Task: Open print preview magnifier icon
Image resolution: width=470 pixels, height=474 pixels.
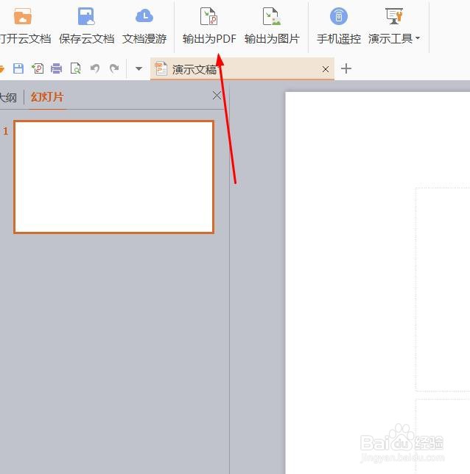Action: click(75, 68)
